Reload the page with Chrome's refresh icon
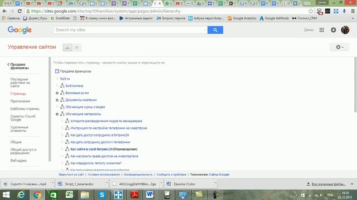Screen dimensions: 357x200 point(20,11)
